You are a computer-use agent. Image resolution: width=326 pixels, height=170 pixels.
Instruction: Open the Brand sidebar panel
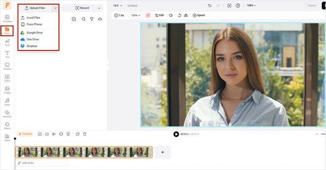[7, 137]
